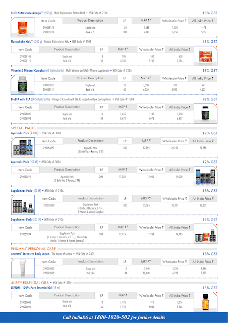Click 'All India Price' header in Body Lotion table
The image size is (228, 323).
[x=203, y=262]
